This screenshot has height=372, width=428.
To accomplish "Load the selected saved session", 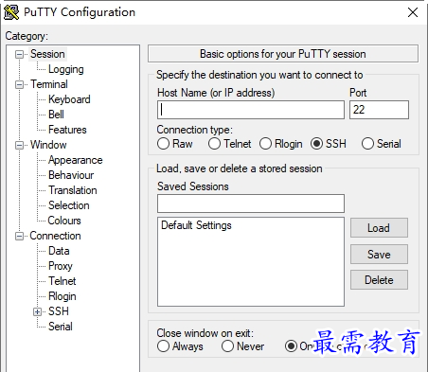I will pos(379,228).
